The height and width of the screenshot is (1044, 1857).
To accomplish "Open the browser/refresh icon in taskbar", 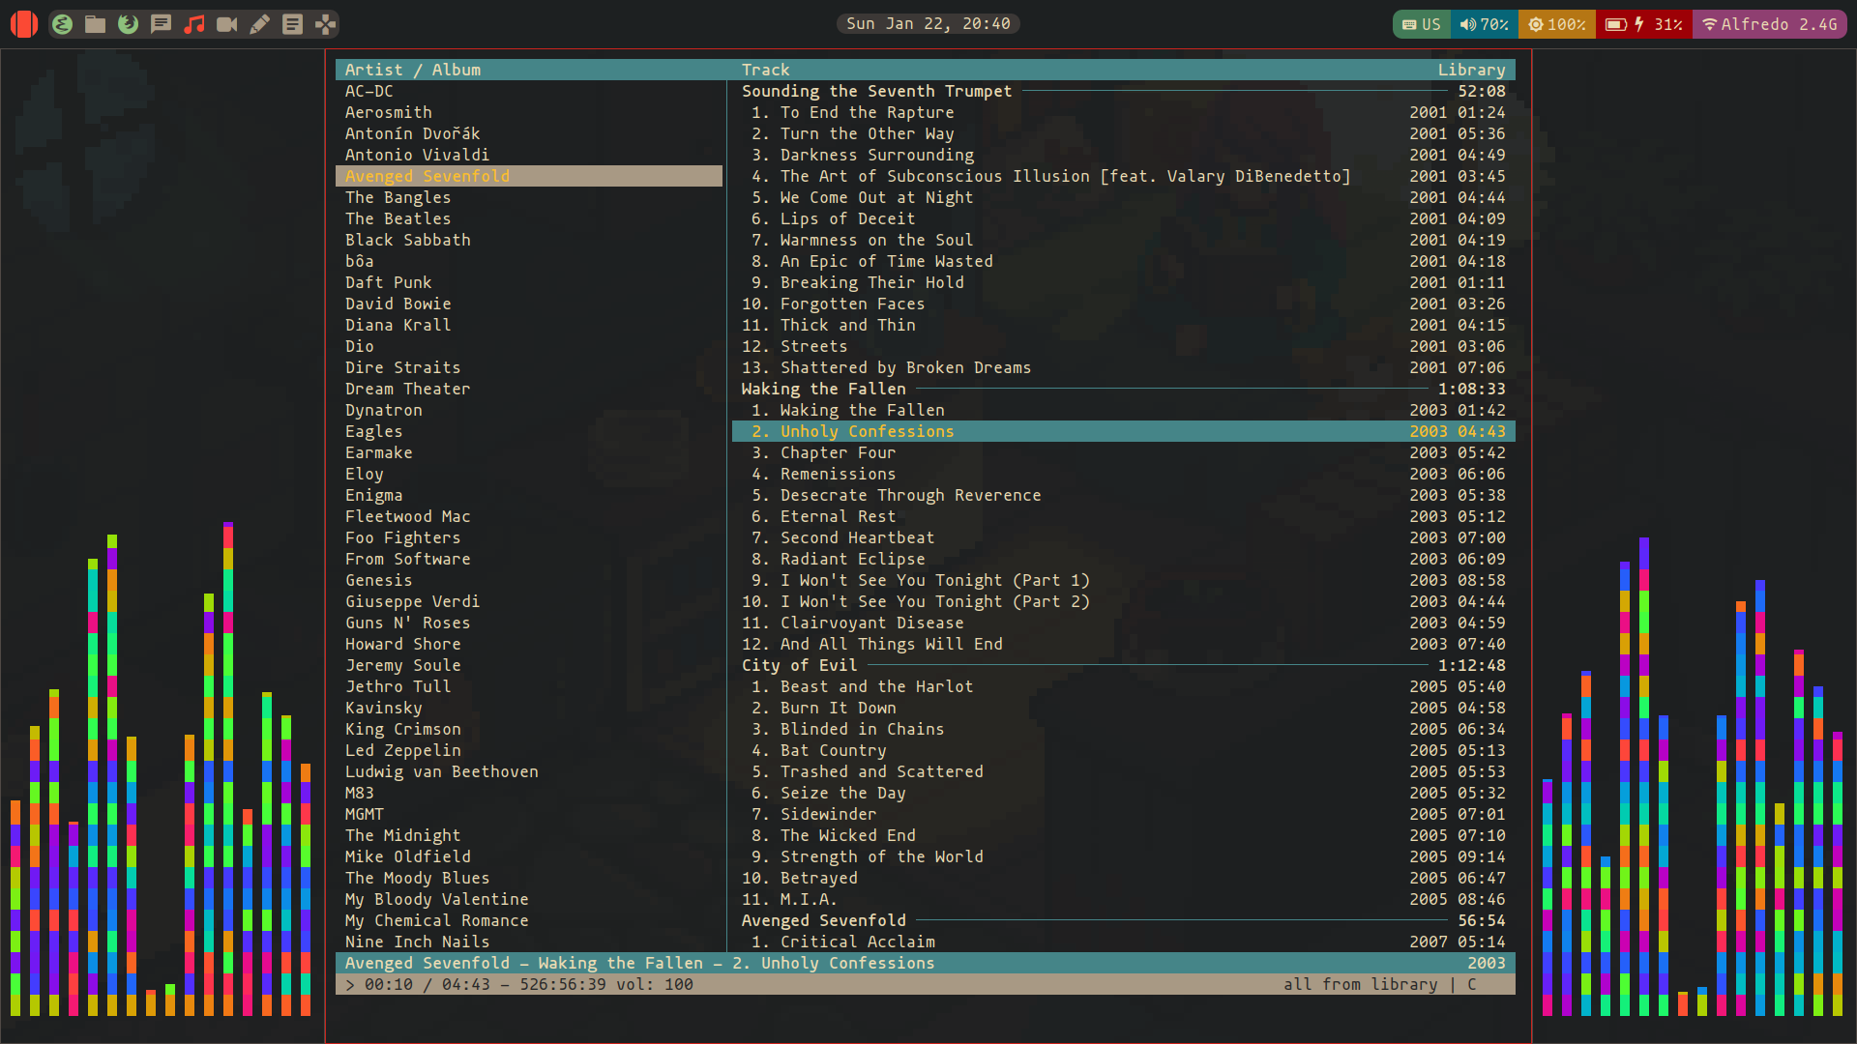I will tap(127, 23).
